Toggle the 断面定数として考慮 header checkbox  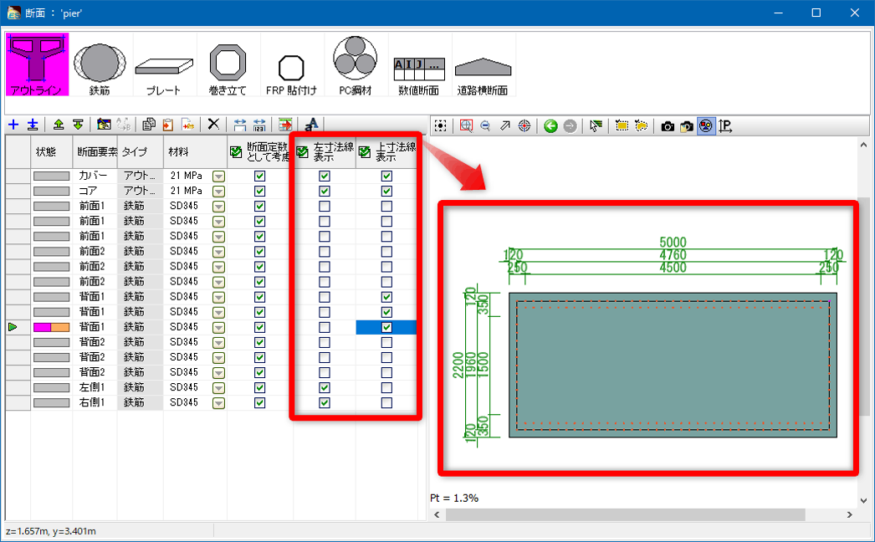click(x=236, y=152)
